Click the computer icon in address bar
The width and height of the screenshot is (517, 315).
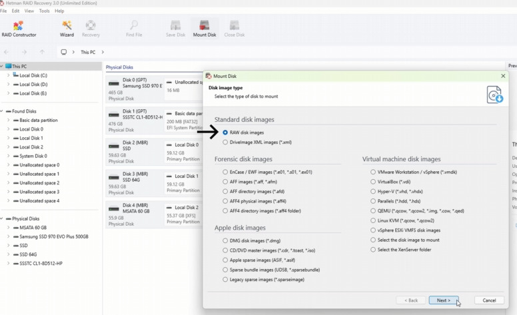click(64, 52)
